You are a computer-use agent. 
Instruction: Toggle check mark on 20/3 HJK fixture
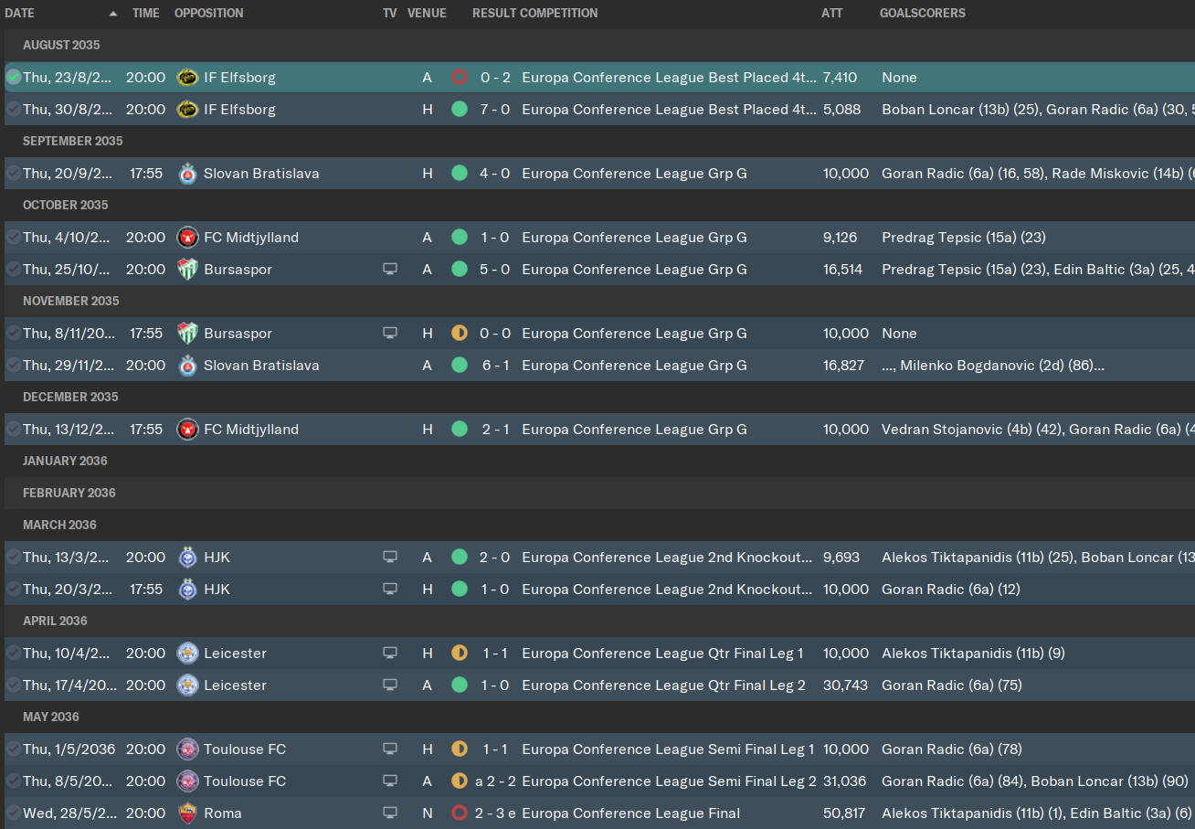pyautogui.click(x=13, y=590)
